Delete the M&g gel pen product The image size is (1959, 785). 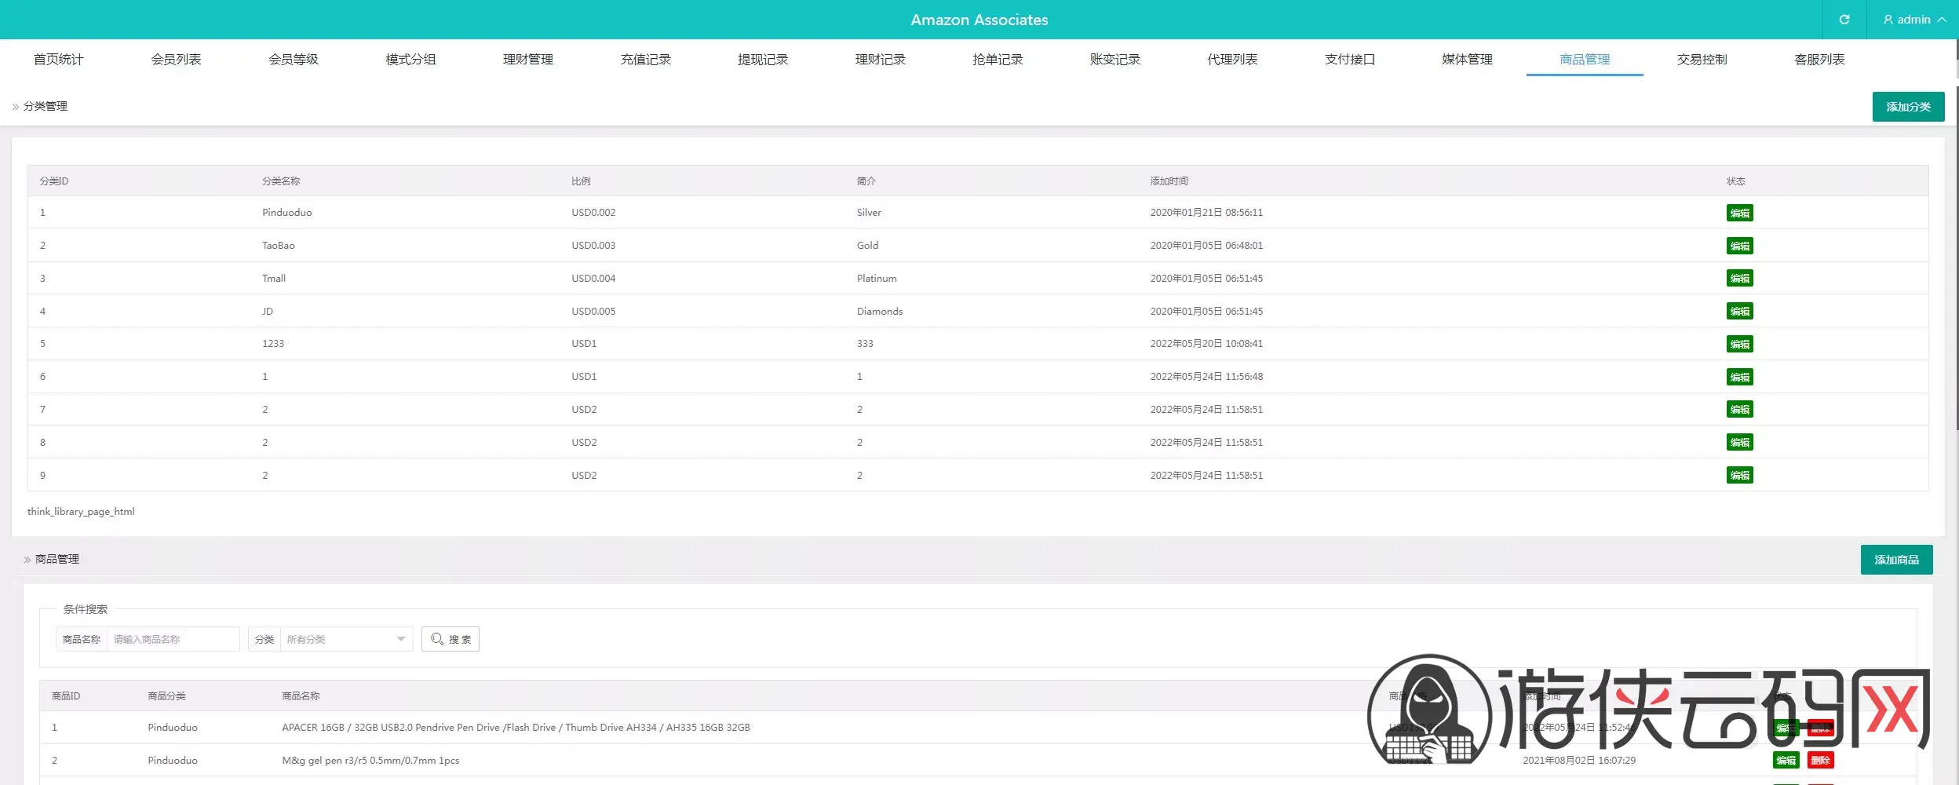coord(1820,760)
